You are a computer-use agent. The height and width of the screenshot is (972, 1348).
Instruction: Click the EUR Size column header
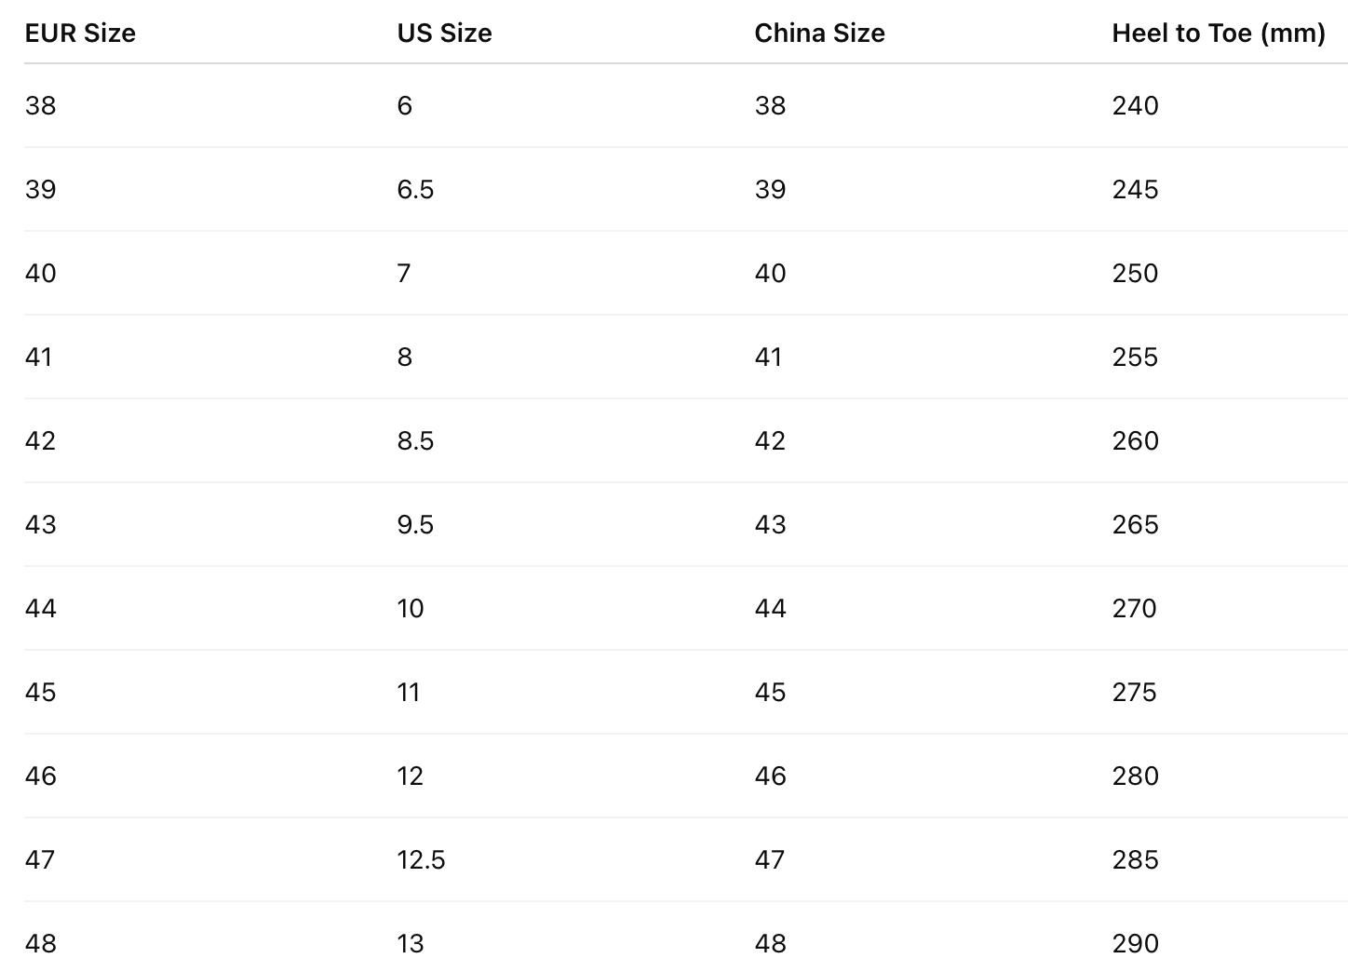click(80, 34)
